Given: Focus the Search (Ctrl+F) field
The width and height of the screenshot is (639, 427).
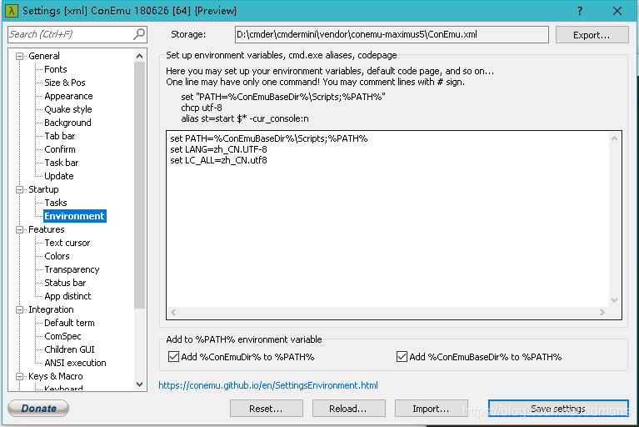Looking at the screenshot, I should point(77,34).
